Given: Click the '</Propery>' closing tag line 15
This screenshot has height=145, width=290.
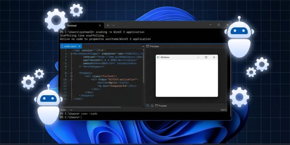Looking at the screenshot, I should 86,96.
